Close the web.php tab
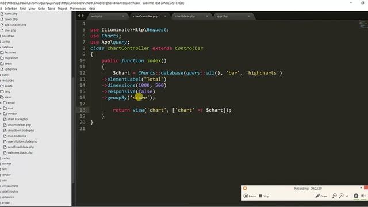Viewport: 368px width, 207px height. click(123, 16)
